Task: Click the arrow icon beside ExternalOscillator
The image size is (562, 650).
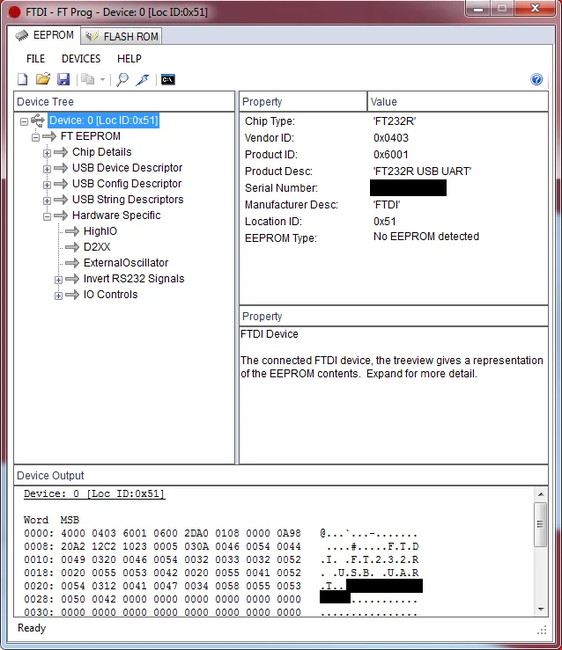Action: click(72, 263)
